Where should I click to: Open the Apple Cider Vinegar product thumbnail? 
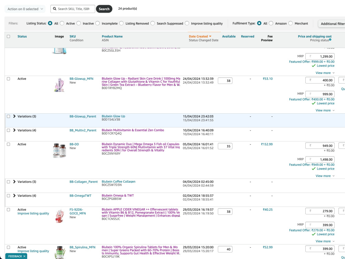point(59,216)
